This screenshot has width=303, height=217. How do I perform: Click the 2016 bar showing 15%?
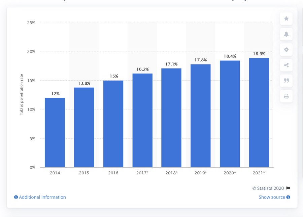click(113, 124)
